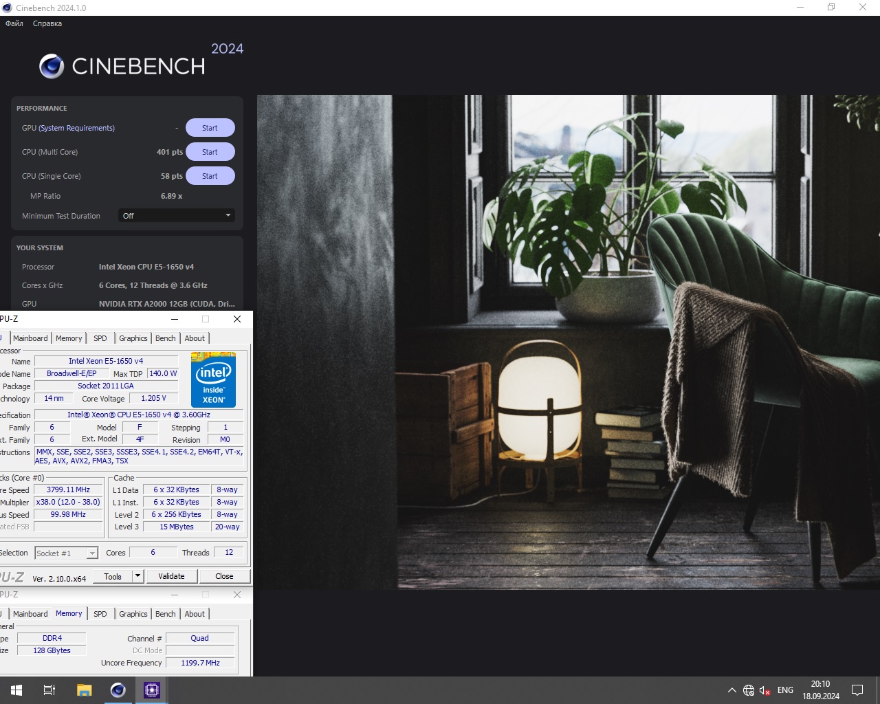The image size is (880, 704).
Task: Show hidden tray icons chevron
Action: (x=732, y=690)
